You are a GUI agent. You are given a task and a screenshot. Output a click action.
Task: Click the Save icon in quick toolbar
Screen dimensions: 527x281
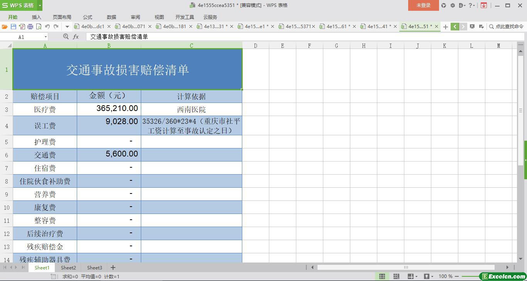tap(14, 27)
